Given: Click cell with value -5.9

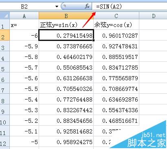Looking at the screenshot, I should coord(24,46).
